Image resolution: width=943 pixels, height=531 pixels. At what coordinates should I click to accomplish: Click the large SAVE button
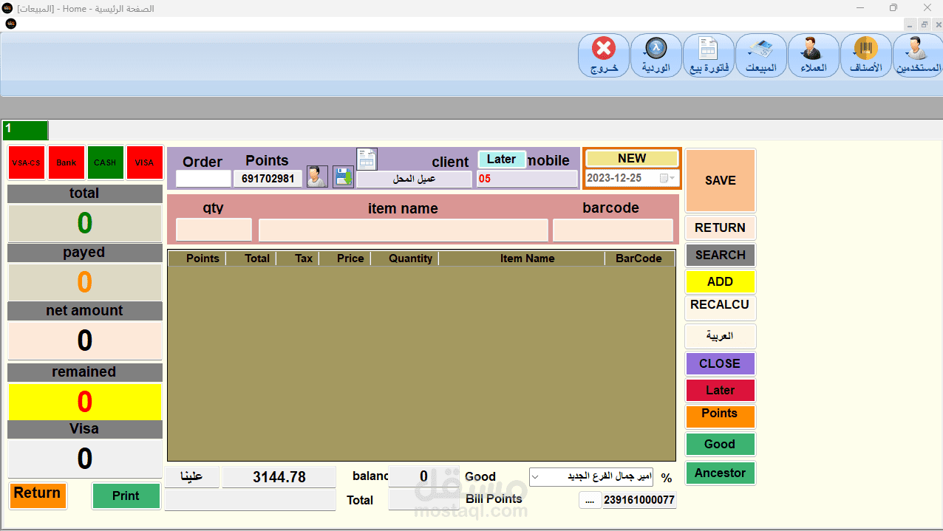tap(721, 180)
